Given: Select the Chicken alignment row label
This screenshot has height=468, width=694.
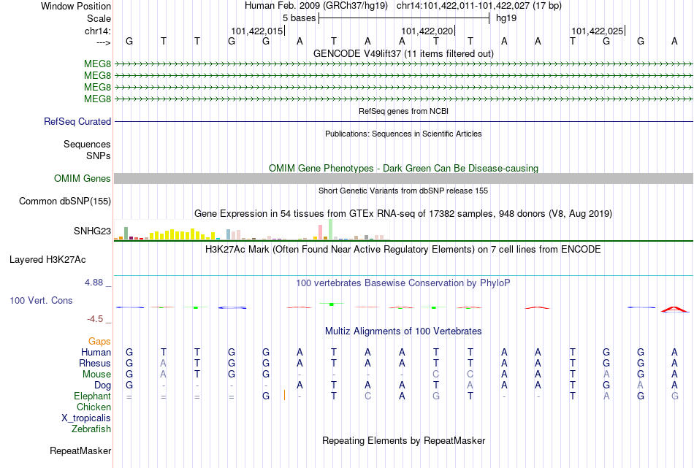Looking at the screenshot, I should coord(94,407).
